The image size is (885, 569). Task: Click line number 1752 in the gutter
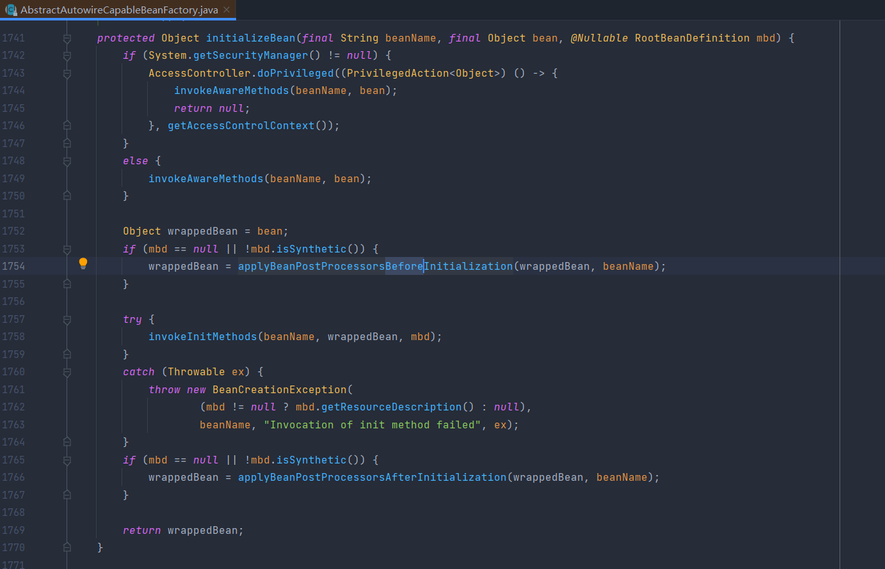13,231
